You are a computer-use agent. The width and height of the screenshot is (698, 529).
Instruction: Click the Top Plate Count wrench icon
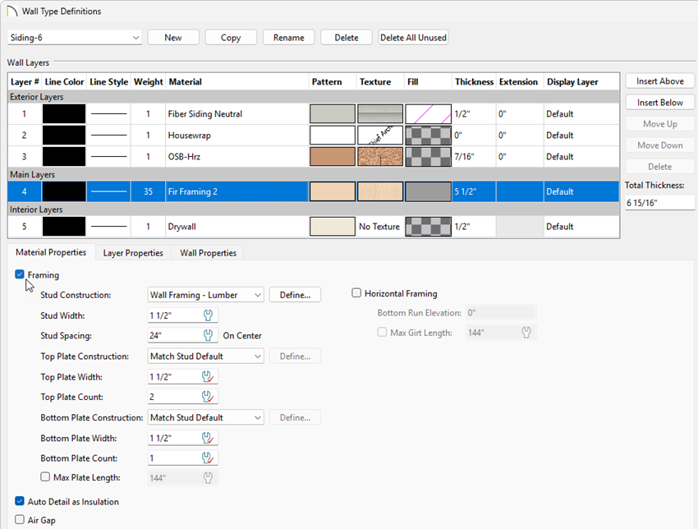[208, 397]
